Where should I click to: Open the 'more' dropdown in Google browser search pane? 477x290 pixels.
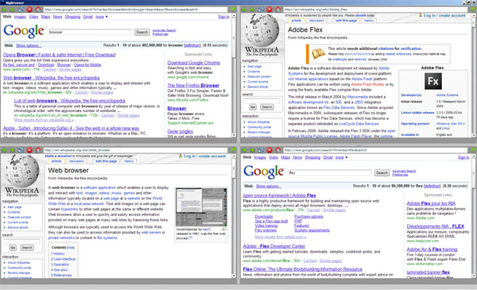point(102,17)
